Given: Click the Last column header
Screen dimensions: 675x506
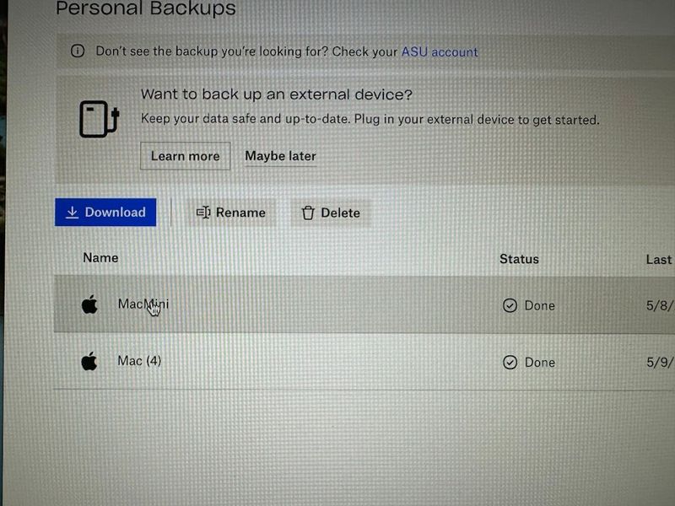Looking at the screenshot, I should click(659, 259).
